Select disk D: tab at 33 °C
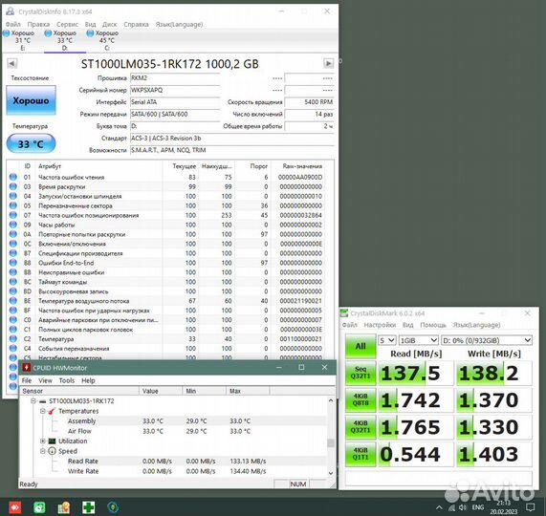 click(64, 40)
